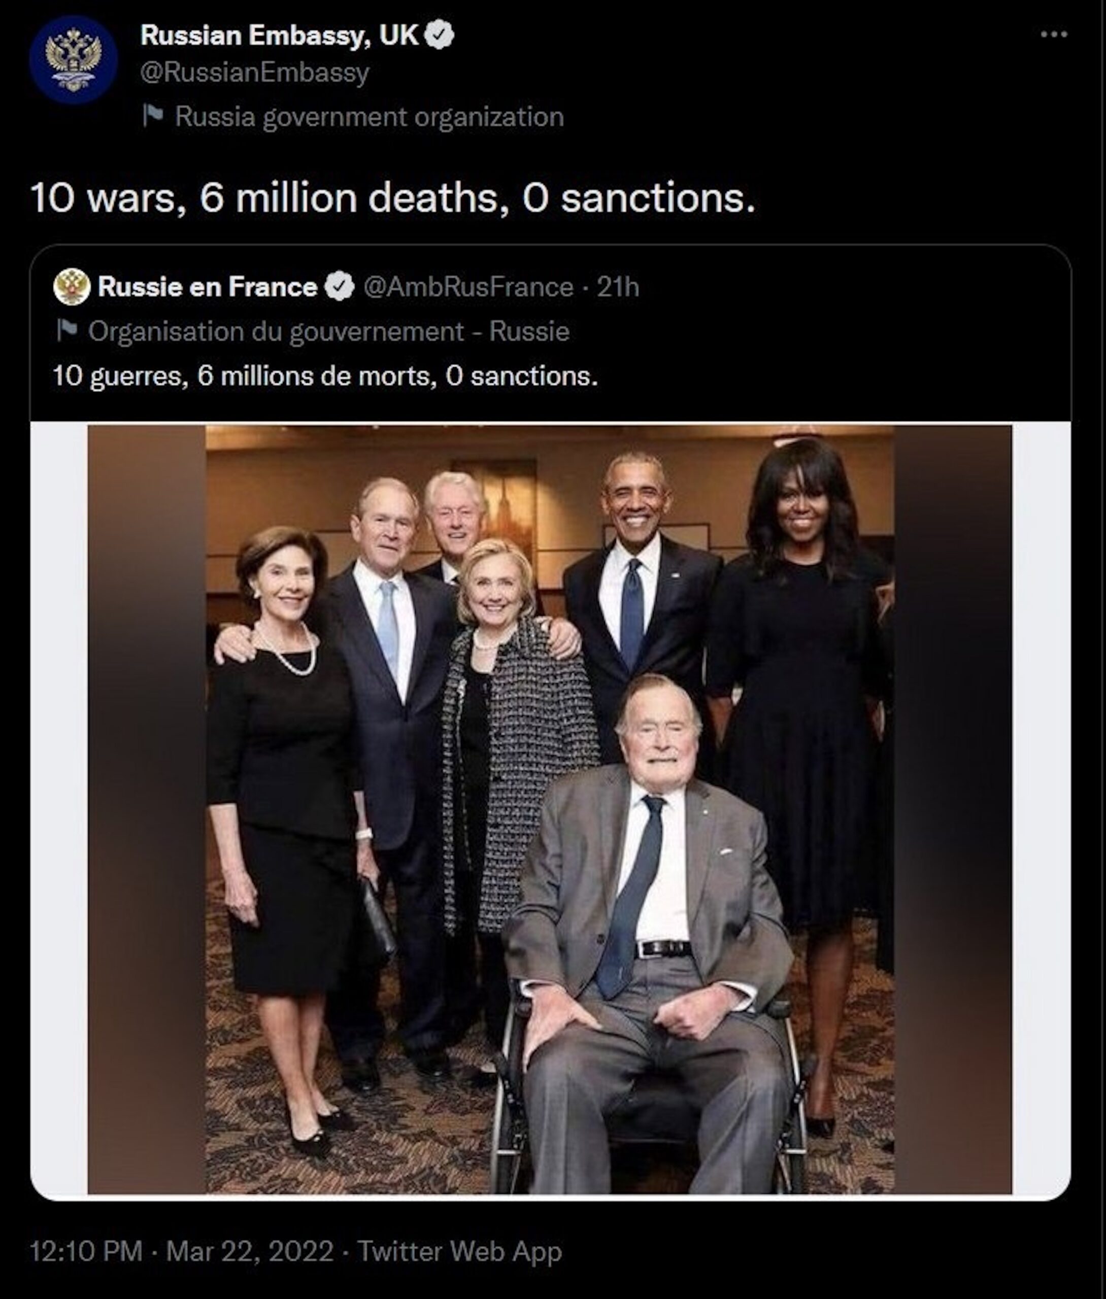Click the Russia government organization label
The width and height of the screenshot is (1106, 1299).
368,117
